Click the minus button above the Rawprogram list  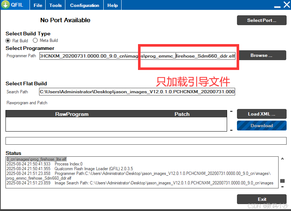[231, 112]
